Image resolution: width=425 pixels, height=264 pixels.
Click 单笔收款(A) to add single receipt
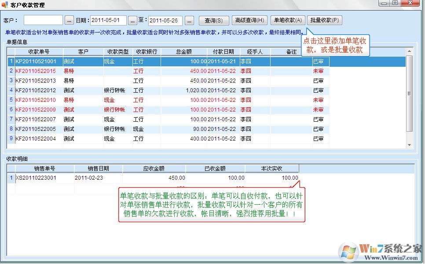[x=288, y=20]
